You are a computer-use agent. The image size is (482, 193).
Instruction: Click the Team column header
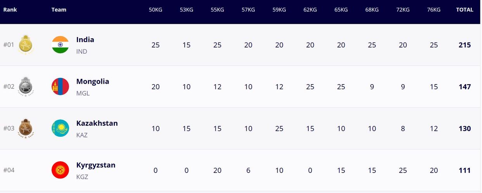pyautogui.click(x=59, y=10)
